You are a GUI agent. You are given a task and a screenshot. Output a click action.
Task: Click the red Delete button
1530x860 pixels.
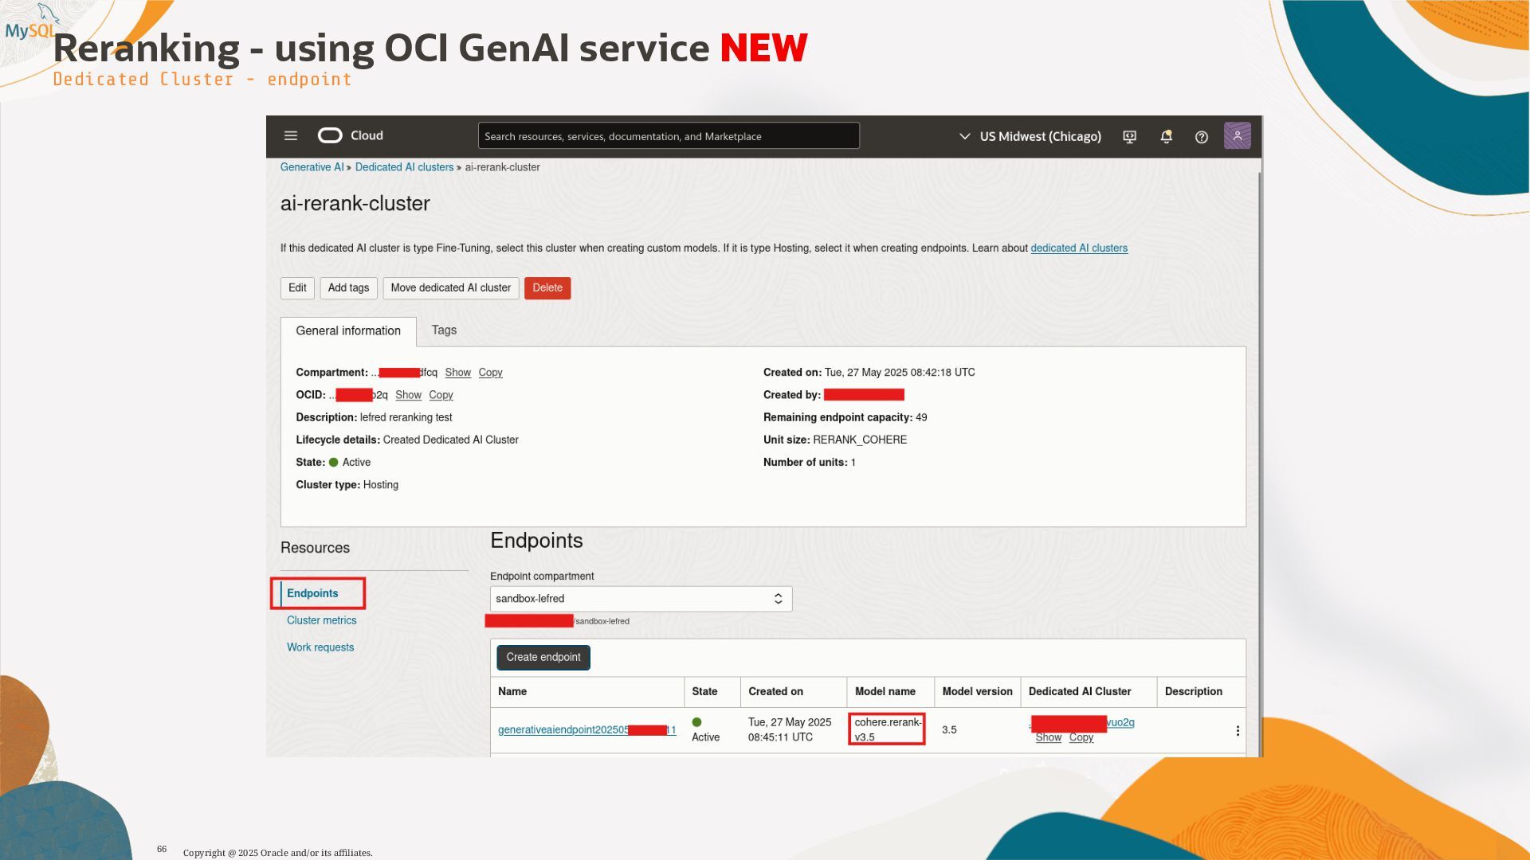[x=547, y=288]
